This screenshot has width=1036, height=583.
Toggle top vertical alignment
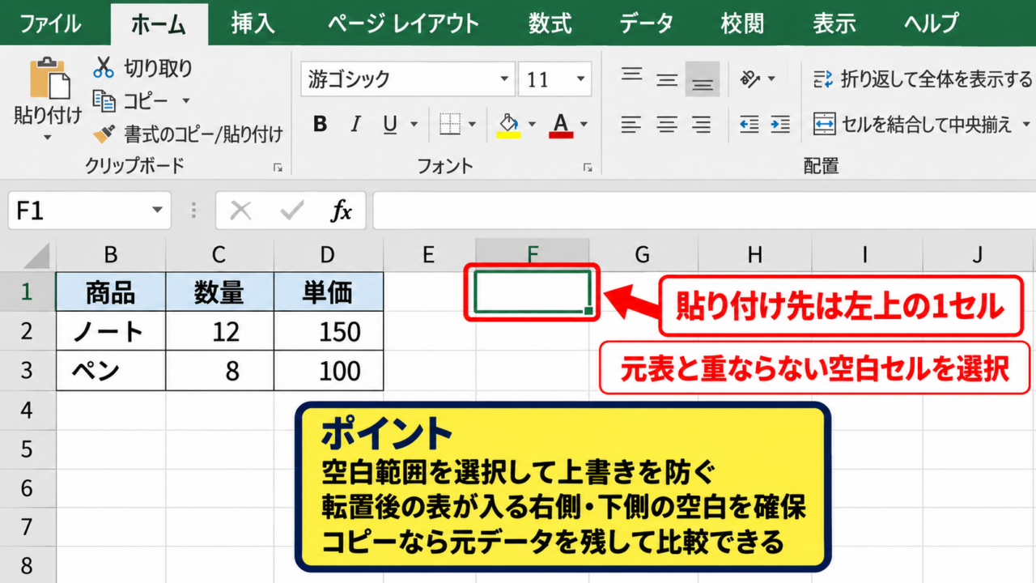pos(631,76)
